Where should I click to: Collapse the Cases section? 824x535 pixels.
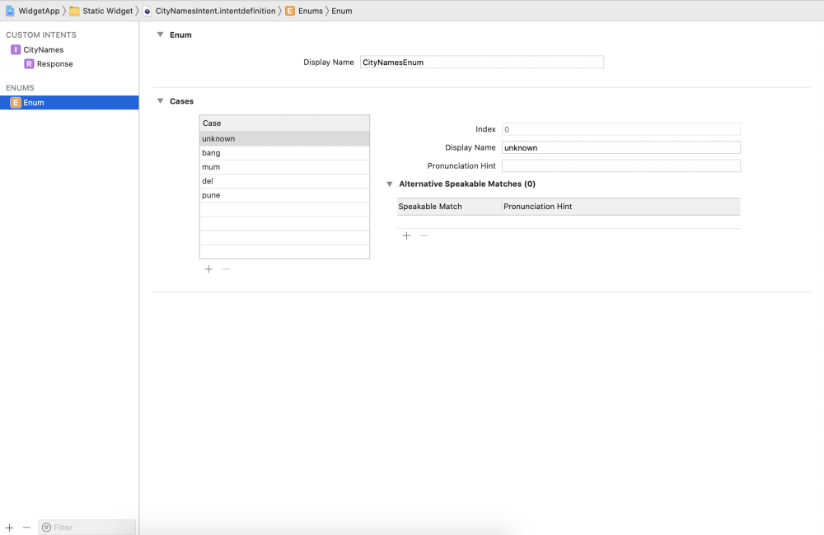tap(161, 100)
